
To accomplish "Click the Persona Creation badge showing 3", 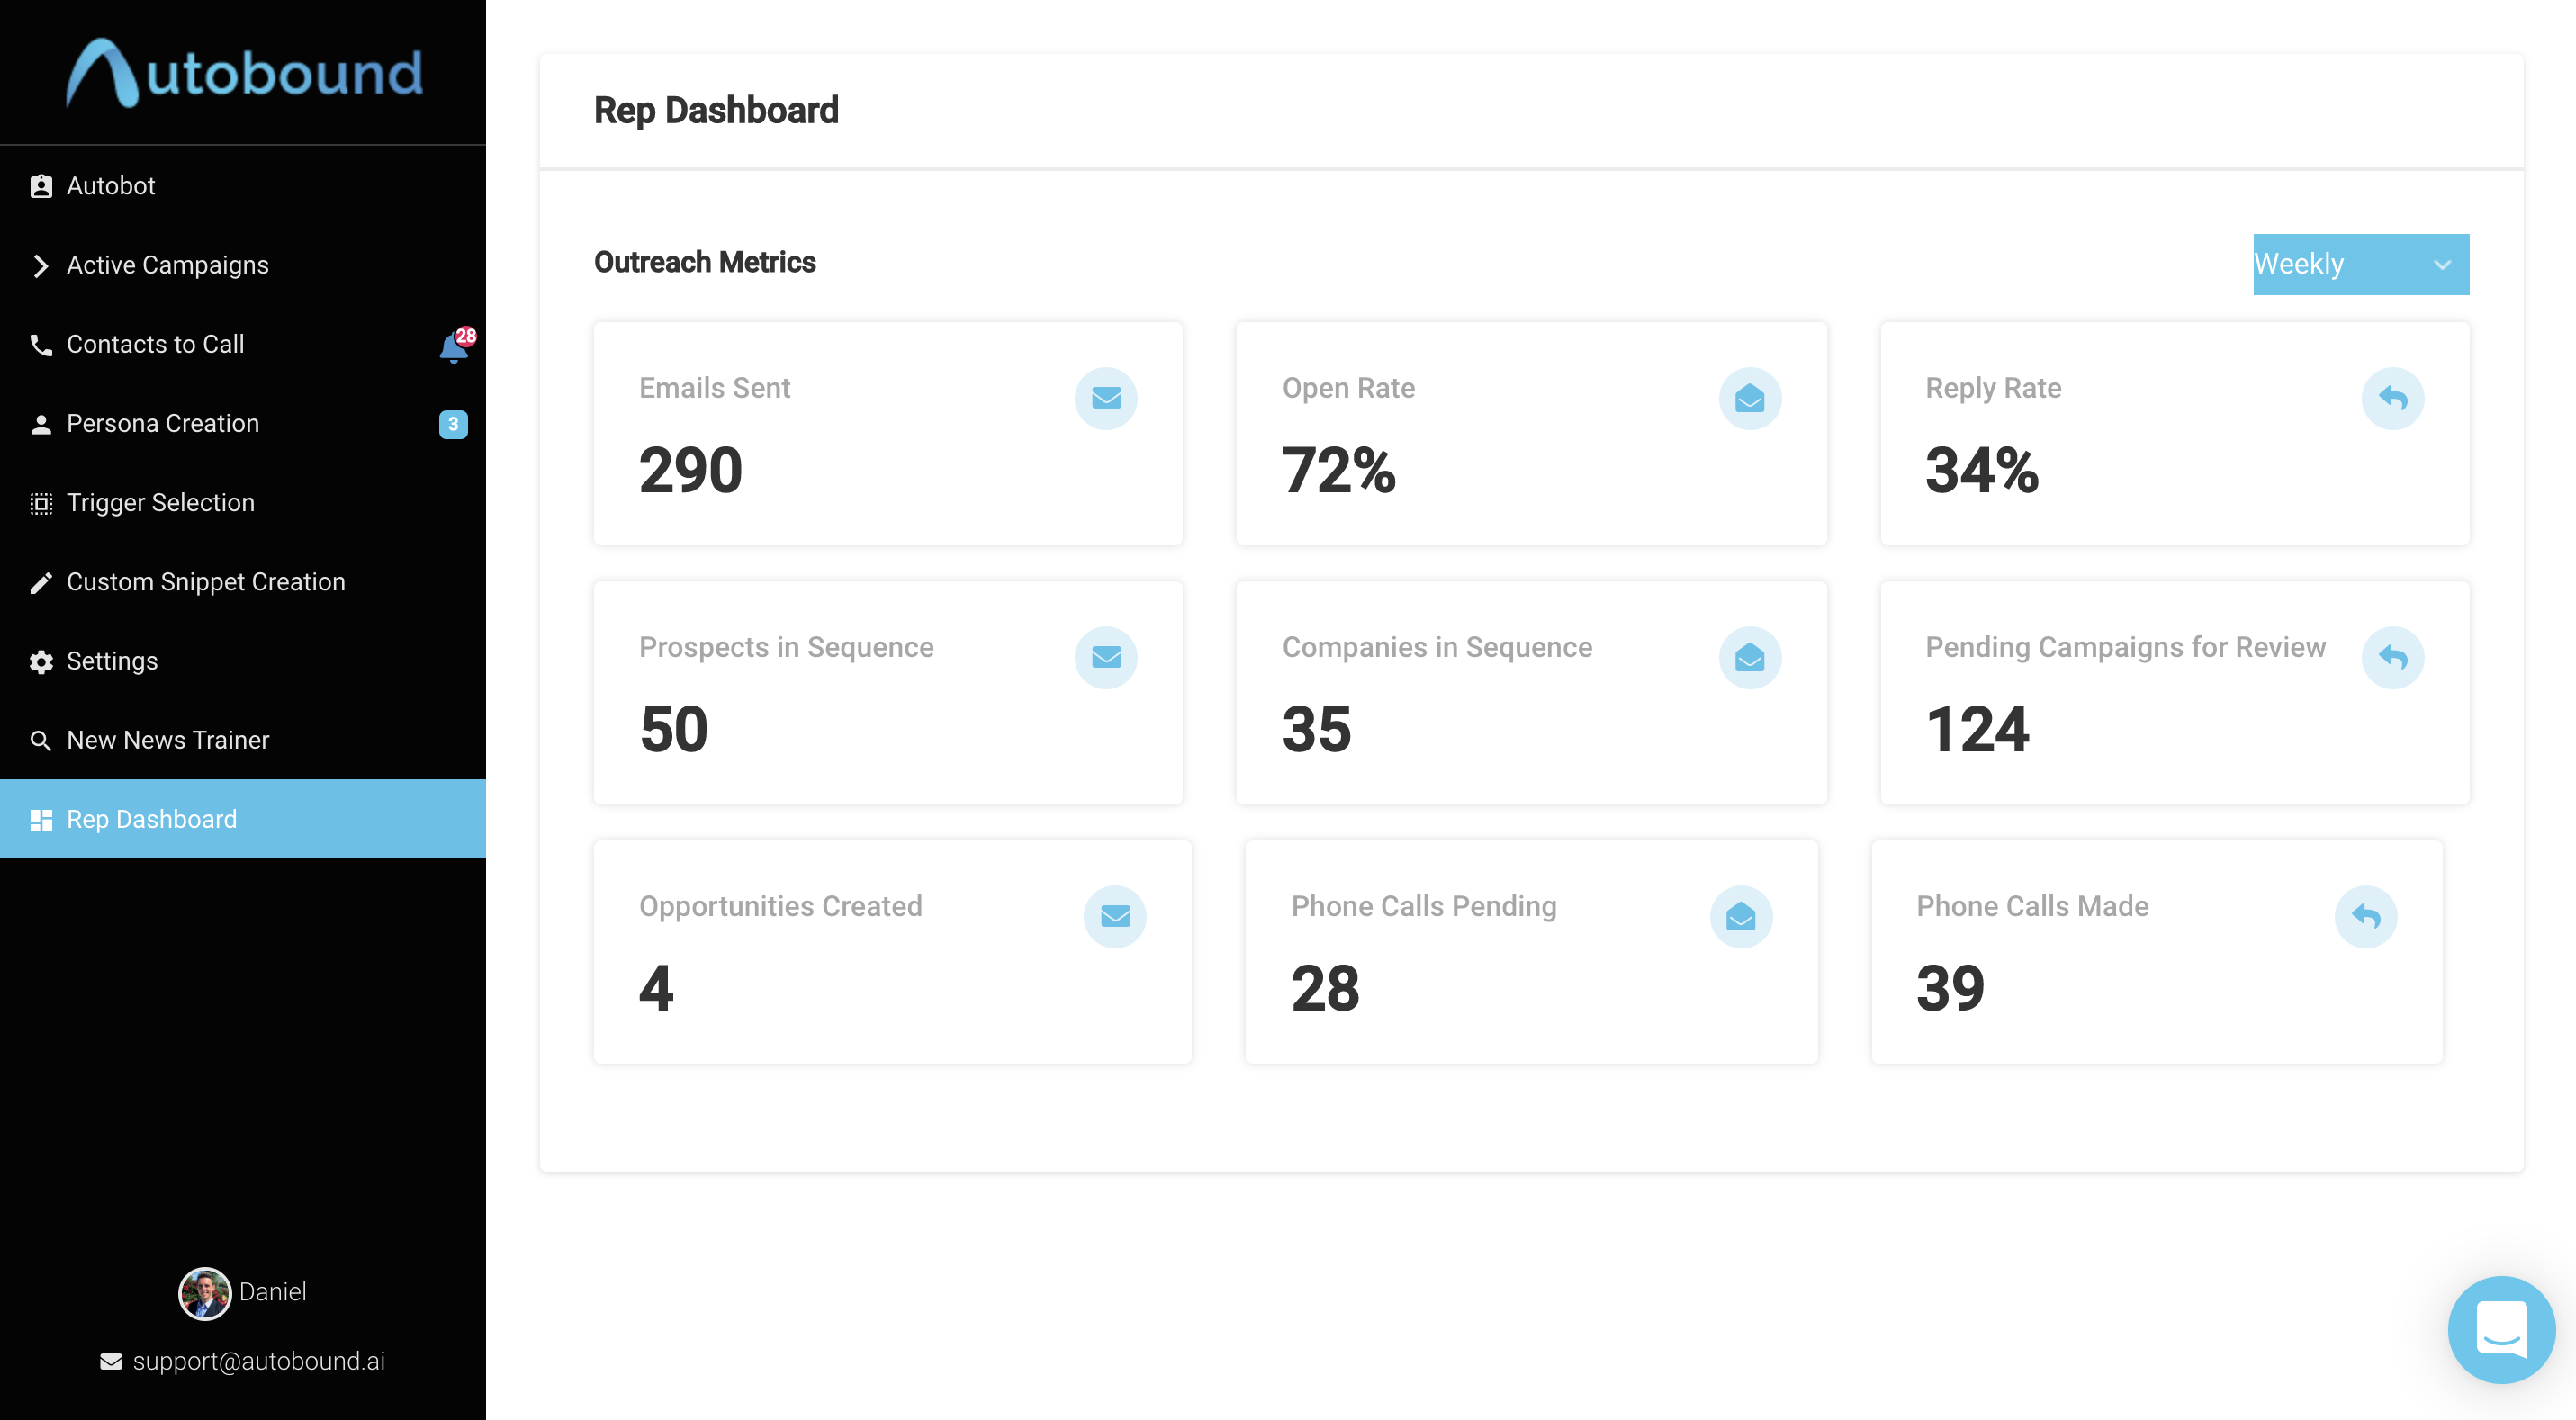I will (x=453, y=424).
